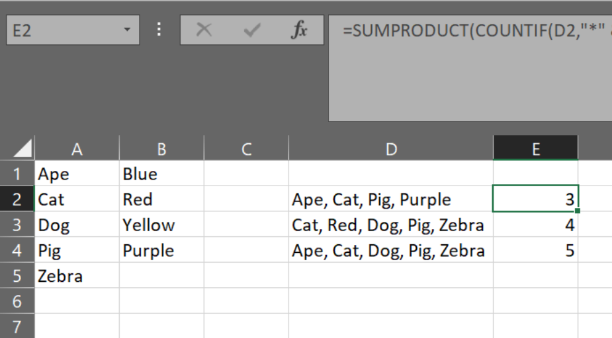Click the formula bar options dots
Image resolution: width=612 pixels, height=338 pixels.
coord(159,30)
